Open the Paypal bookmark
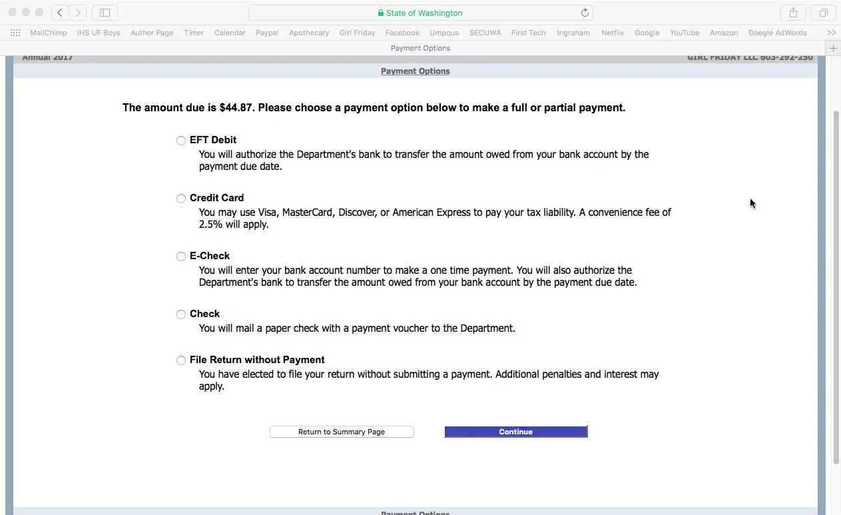The image size is (841, 515). tap(267, 33)
